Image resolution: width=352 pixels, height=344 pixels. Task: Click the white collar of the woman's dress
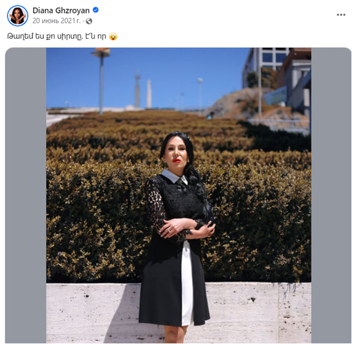click(x=174, y=176)
